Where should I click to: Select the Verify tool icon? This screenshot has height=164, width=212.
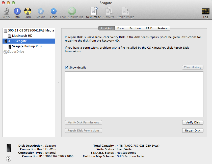pyautogui.click(x=6, y=11)
